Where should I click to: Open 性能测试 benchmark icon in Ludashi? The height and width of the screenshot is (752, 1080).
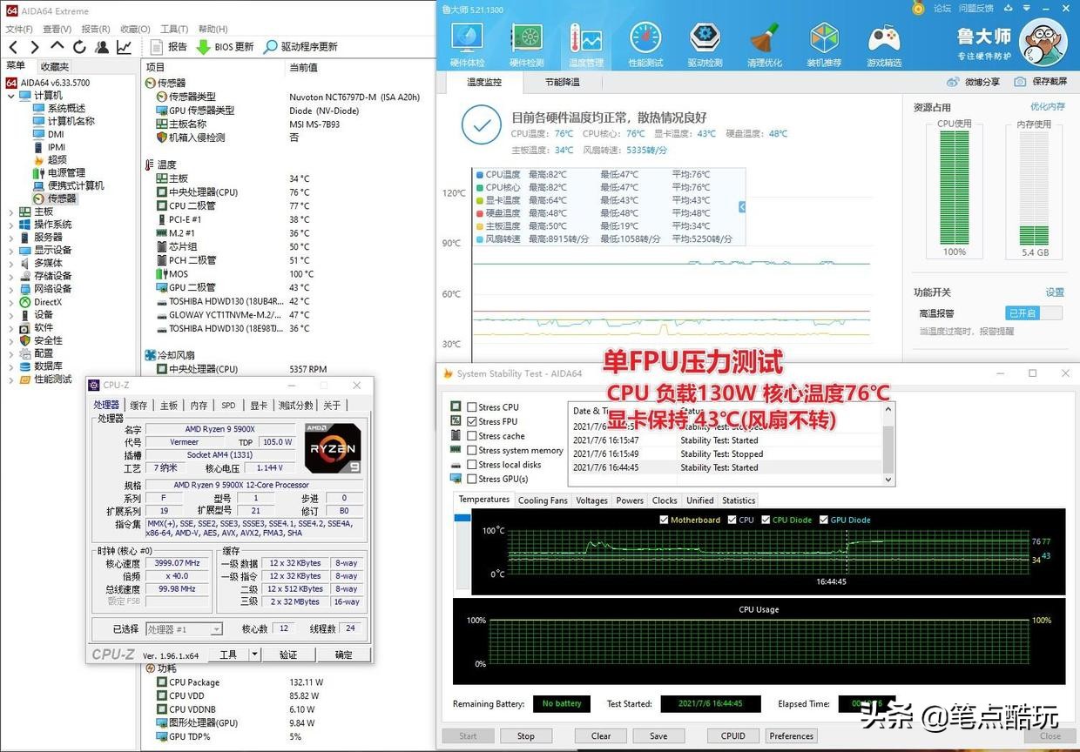(645, 44)
